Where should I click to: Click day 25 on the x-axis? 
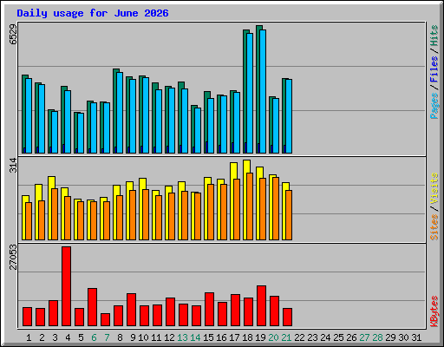click(x=338, y=337)
